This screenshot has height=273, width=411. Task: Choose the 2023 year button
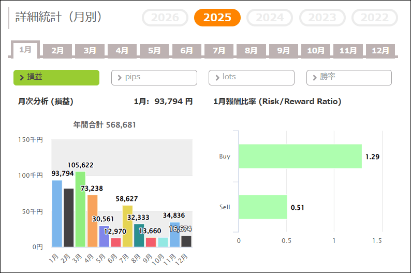[322, 18]
